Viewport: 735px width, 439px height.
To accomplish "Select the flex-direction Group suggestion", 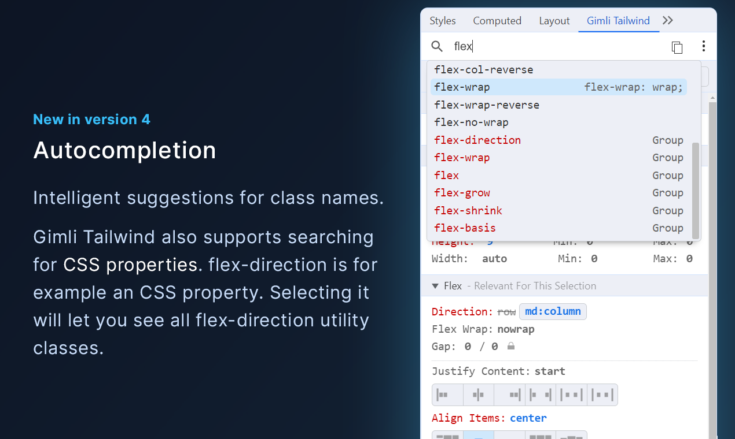I will [x=559, y=140].
